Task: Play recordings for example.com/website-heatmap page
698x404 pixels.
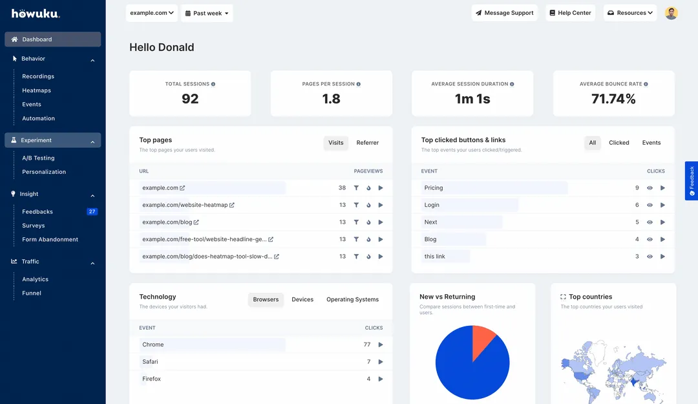Action: [381, 205]
